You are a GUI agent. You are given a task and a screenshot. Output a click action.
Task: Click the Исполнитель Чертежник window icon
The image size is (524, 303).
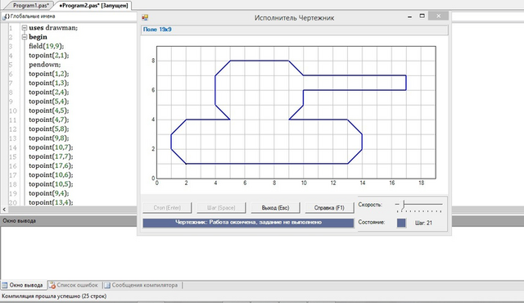(x=145, y=18)
